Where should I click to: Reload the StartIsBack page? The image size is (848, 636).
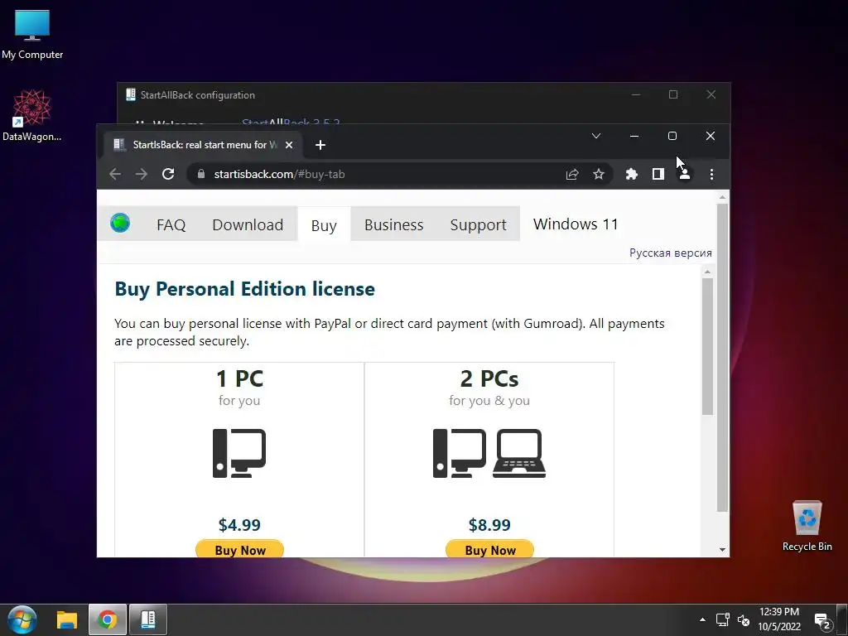point(168,174)
